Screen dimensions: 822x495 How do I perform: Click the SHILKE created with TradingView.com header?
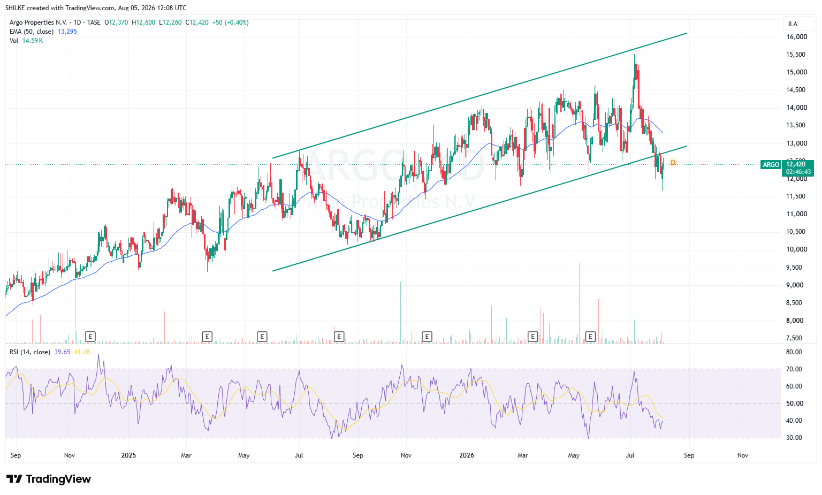[96, 7]
